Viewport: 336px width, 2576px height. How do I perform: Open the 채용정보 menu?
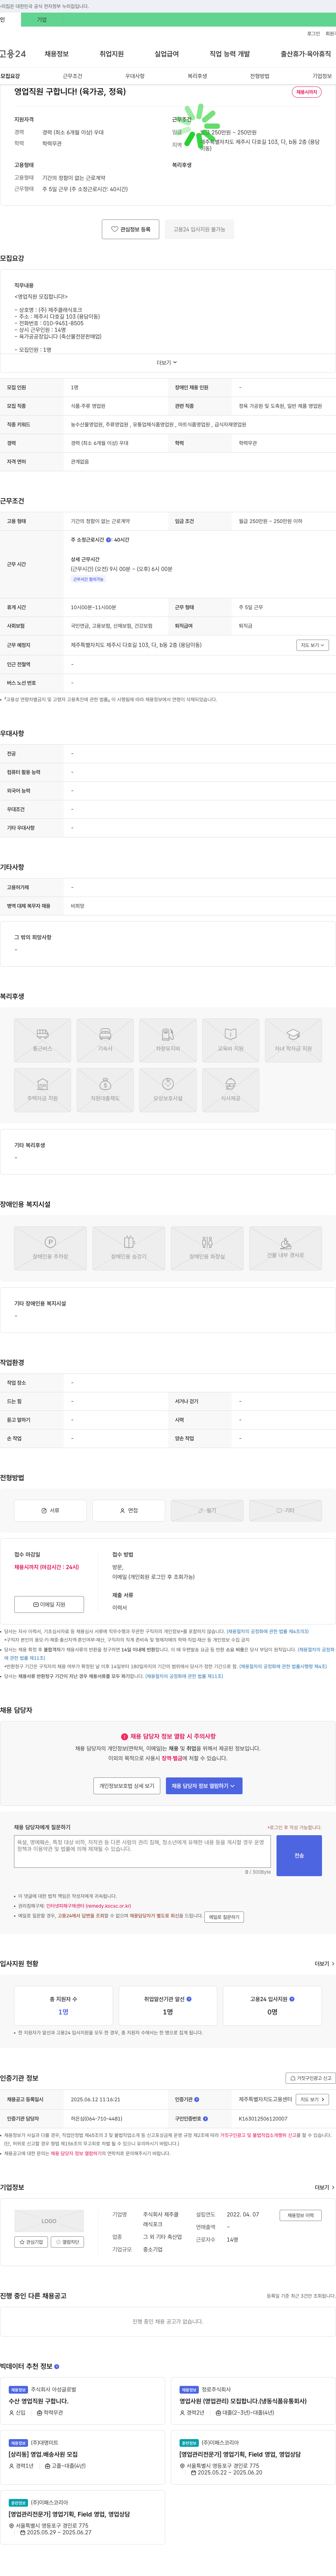[x=57, y=54]
